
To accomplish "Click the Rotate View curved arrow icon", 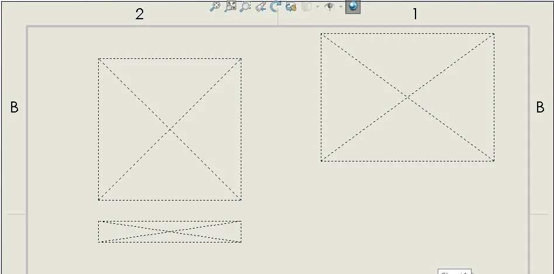I will pos(276,6).
